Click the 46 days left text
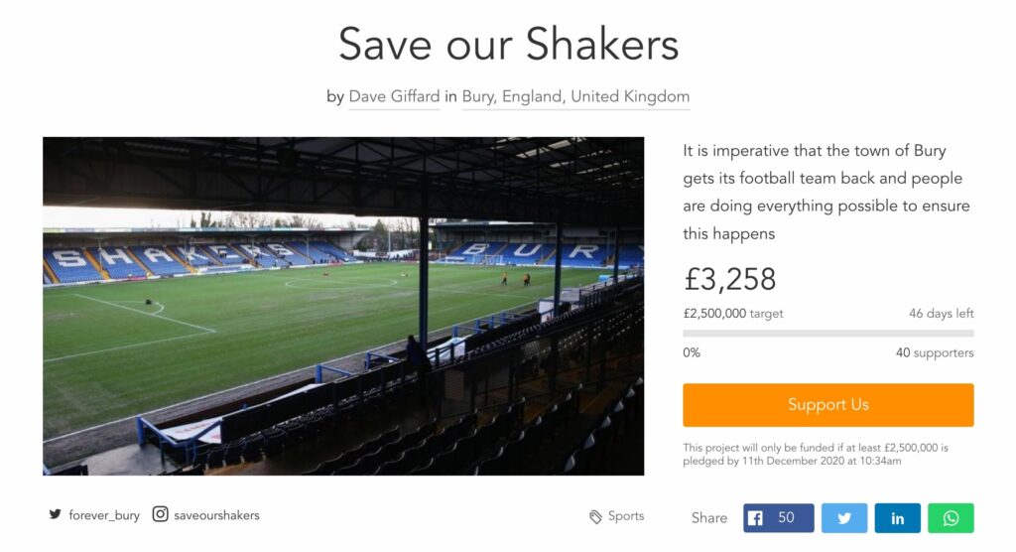1016x552 pixels. tap(941, 313)
